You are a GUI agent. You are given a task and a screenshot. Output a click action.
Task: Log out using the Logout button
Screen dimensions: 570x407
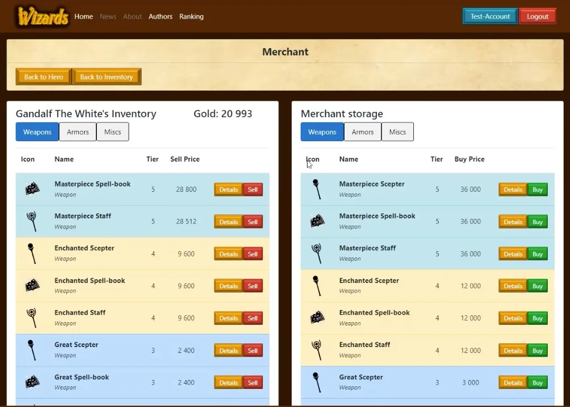538,16
